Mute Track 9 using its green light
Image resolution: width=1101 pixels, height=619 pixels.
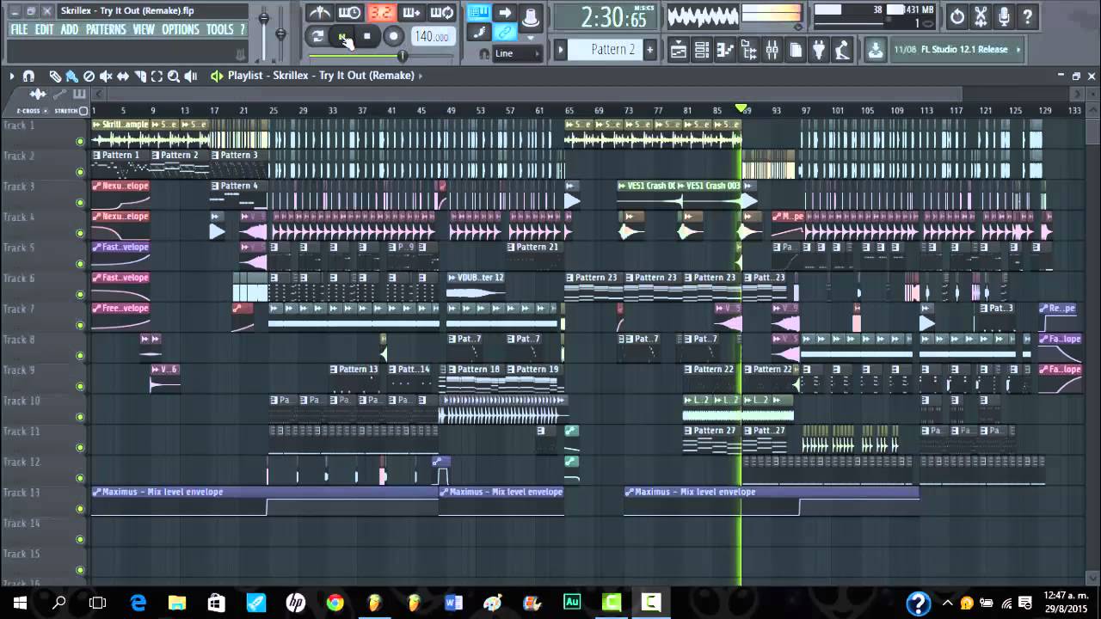pos(80,387)
